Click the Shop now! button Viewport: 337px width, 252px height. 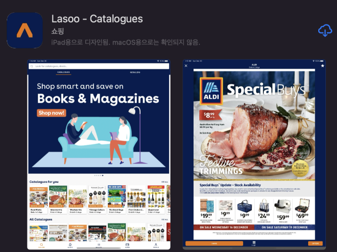(x=52, y=113)
